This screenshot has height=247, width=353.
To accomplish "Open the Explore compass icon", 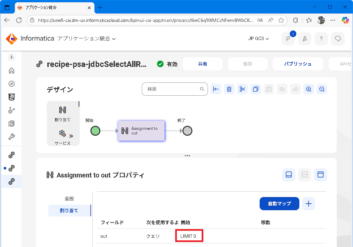I will point(12,84).
